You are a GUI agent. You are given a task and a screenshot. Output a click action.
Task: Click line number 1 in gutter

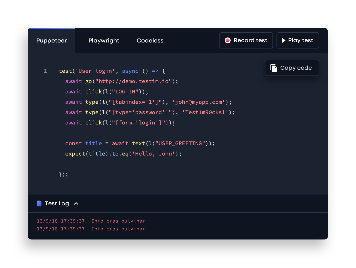point(45,71)
